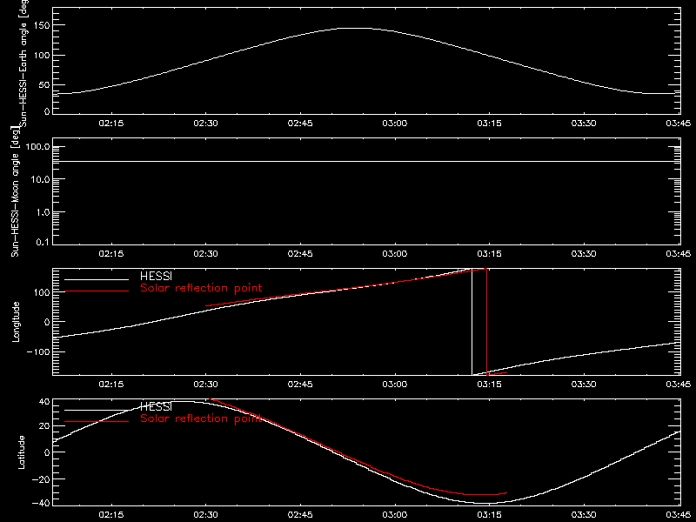The height and width of the screenshot is (522, 696).
Task: Select the 1.0 tick of Moon angle plot
Action: click(43, 212)
